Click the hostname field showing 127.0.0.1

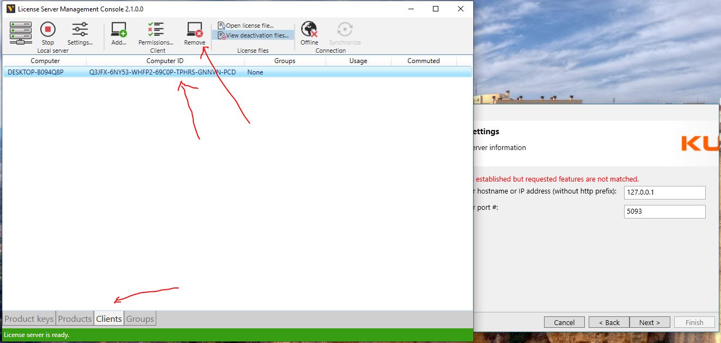click(664, 192)
